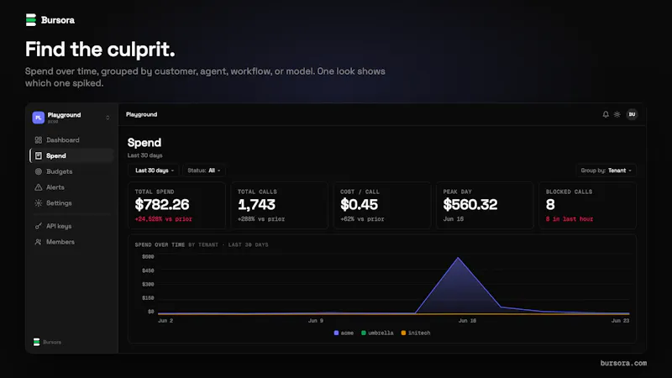Image resolution: width=672 pixels, height=378 pixels.
Task: Click the 'Find the culprit.' headline
Action: [100, 50]
